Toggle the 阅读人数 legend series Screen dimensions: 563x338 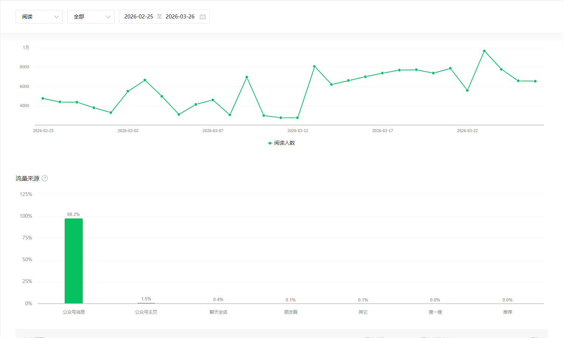pyautogui.click(x=281, y=143)
